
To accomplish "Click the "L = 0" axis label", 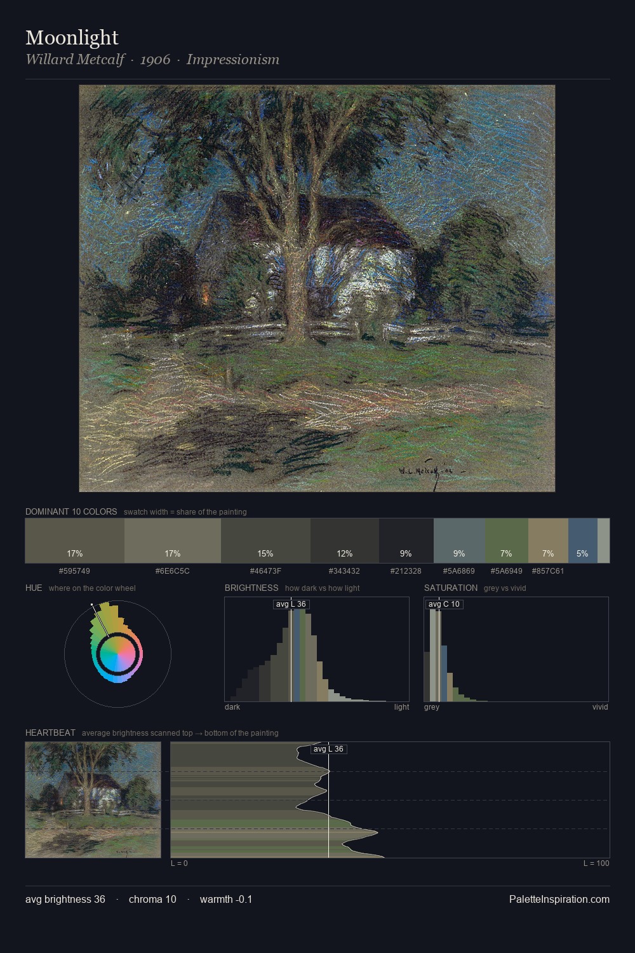I will pyautogui.click(x=179, y=863).
